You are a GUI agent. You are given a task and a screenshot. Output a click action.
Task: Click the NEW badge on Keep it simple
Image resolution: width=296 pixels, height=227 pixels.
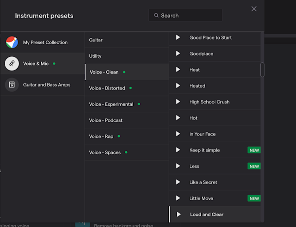click(254, 150)
